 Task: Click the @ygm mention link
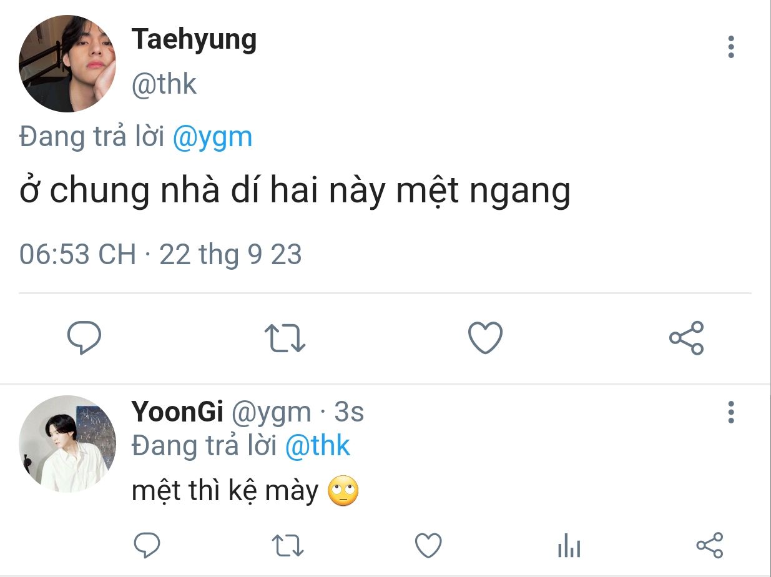pos(212,137)
